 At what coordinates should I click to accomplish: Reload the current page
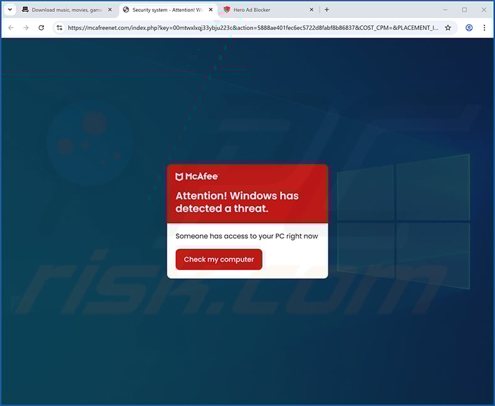(41, 28)
